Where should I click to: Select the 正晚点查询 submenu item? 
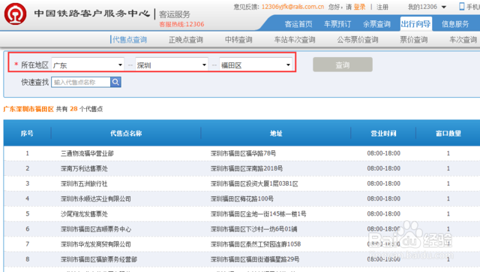pyautogui.click(x=186, y=40)
